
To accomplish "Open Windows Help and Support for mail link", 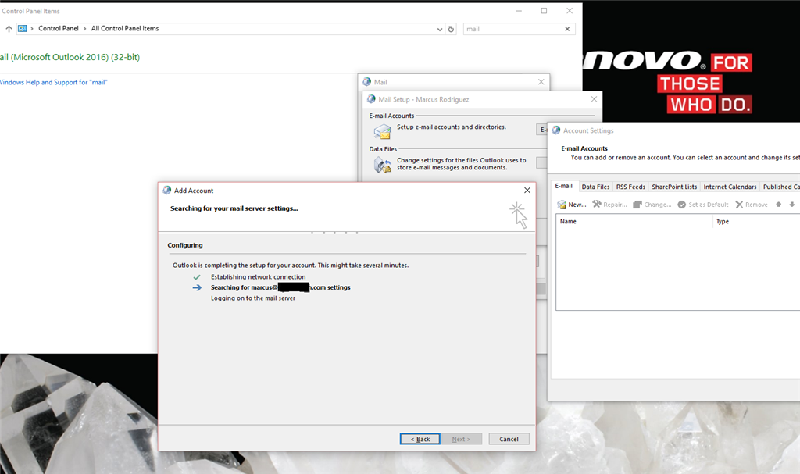I will coord(54,82).
